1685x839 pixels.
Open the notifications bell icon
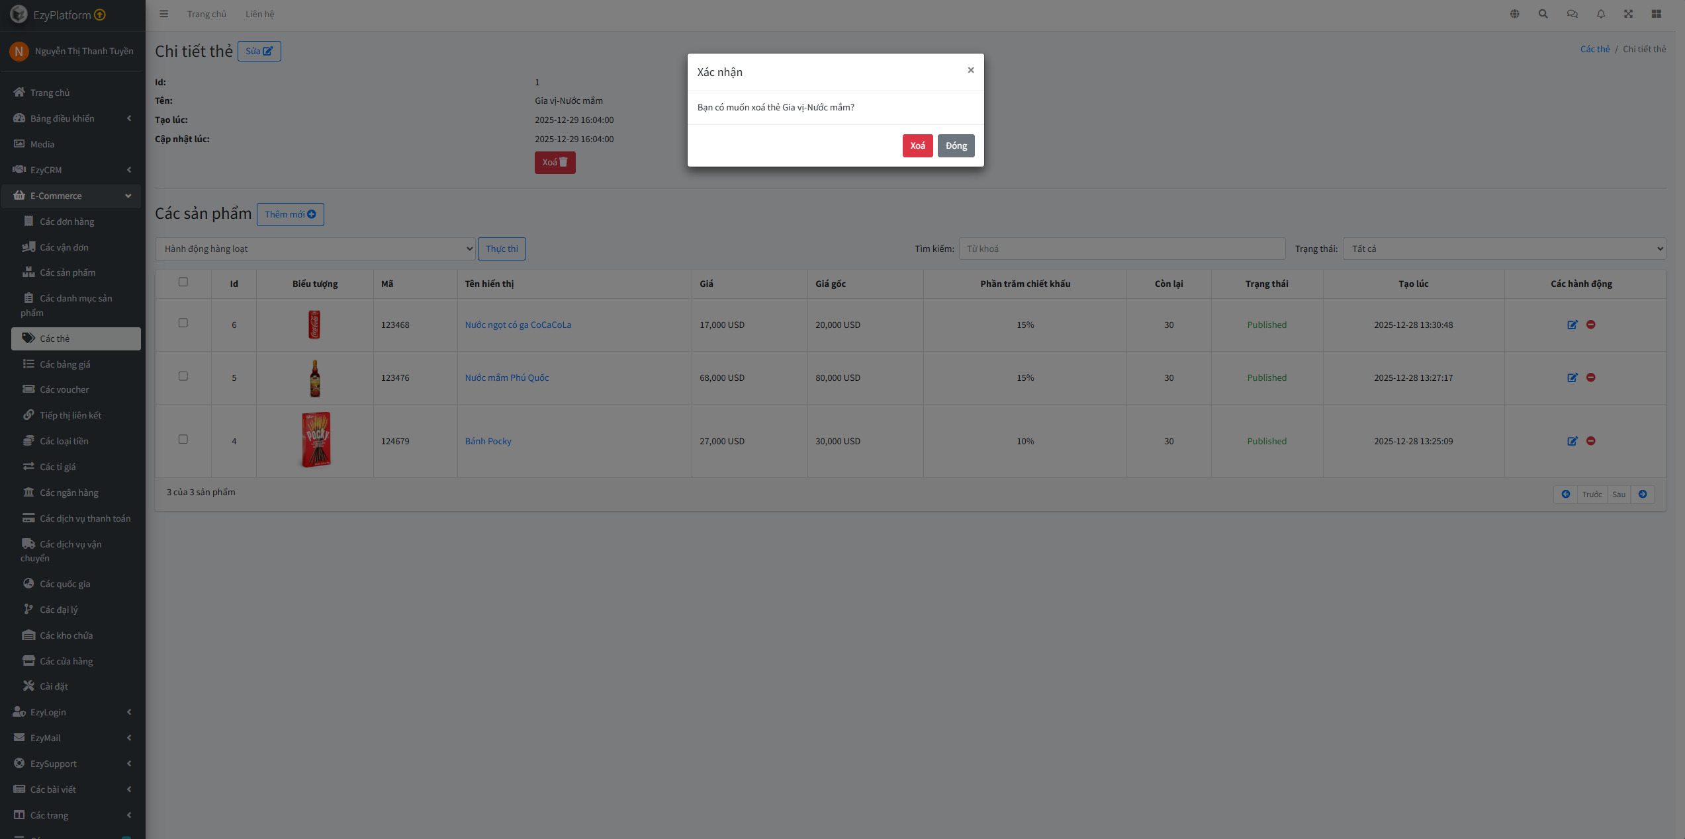click(x=1600, y=14)
